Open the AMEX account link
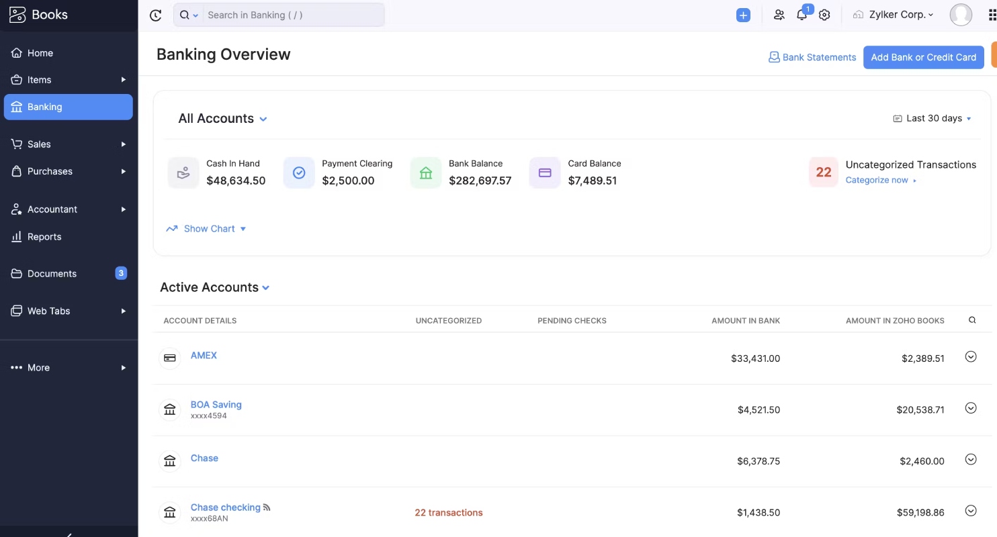 (204, 355)
